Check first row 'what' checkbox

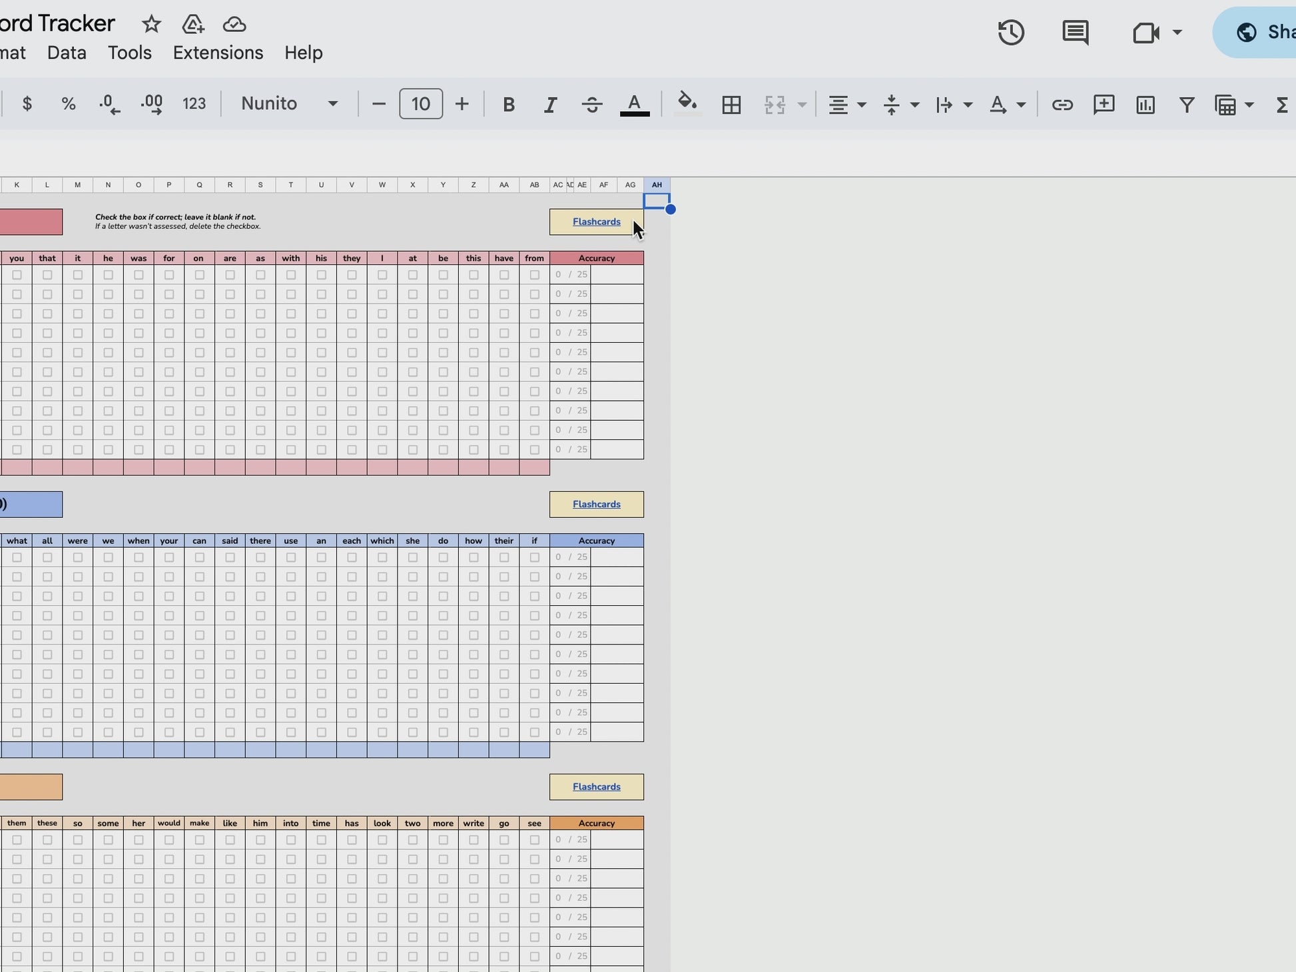[17, 557]
